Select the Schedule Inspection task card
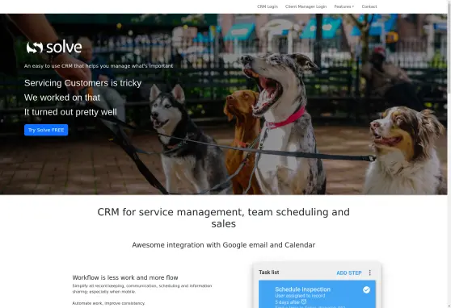The height and width of the screenshot is (308, 451). click(x=317, y=294)
